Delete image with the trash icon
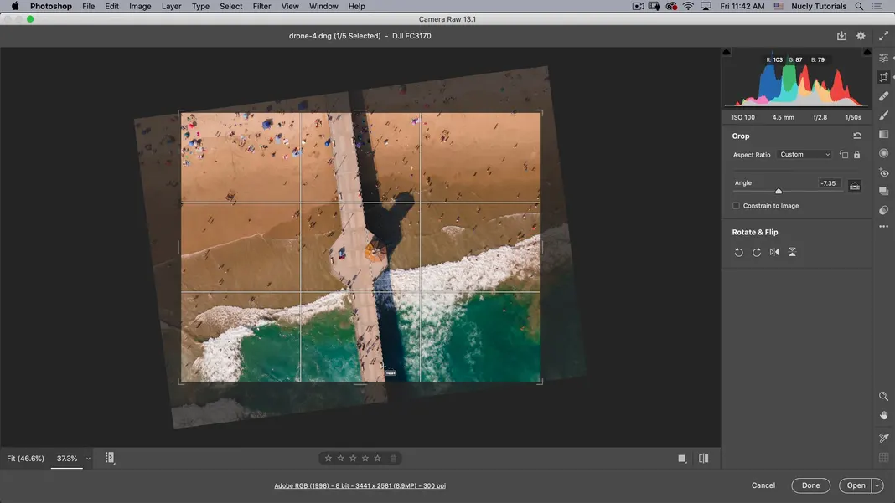The width and height of the screenshot is (895, 503). (393, 458)
